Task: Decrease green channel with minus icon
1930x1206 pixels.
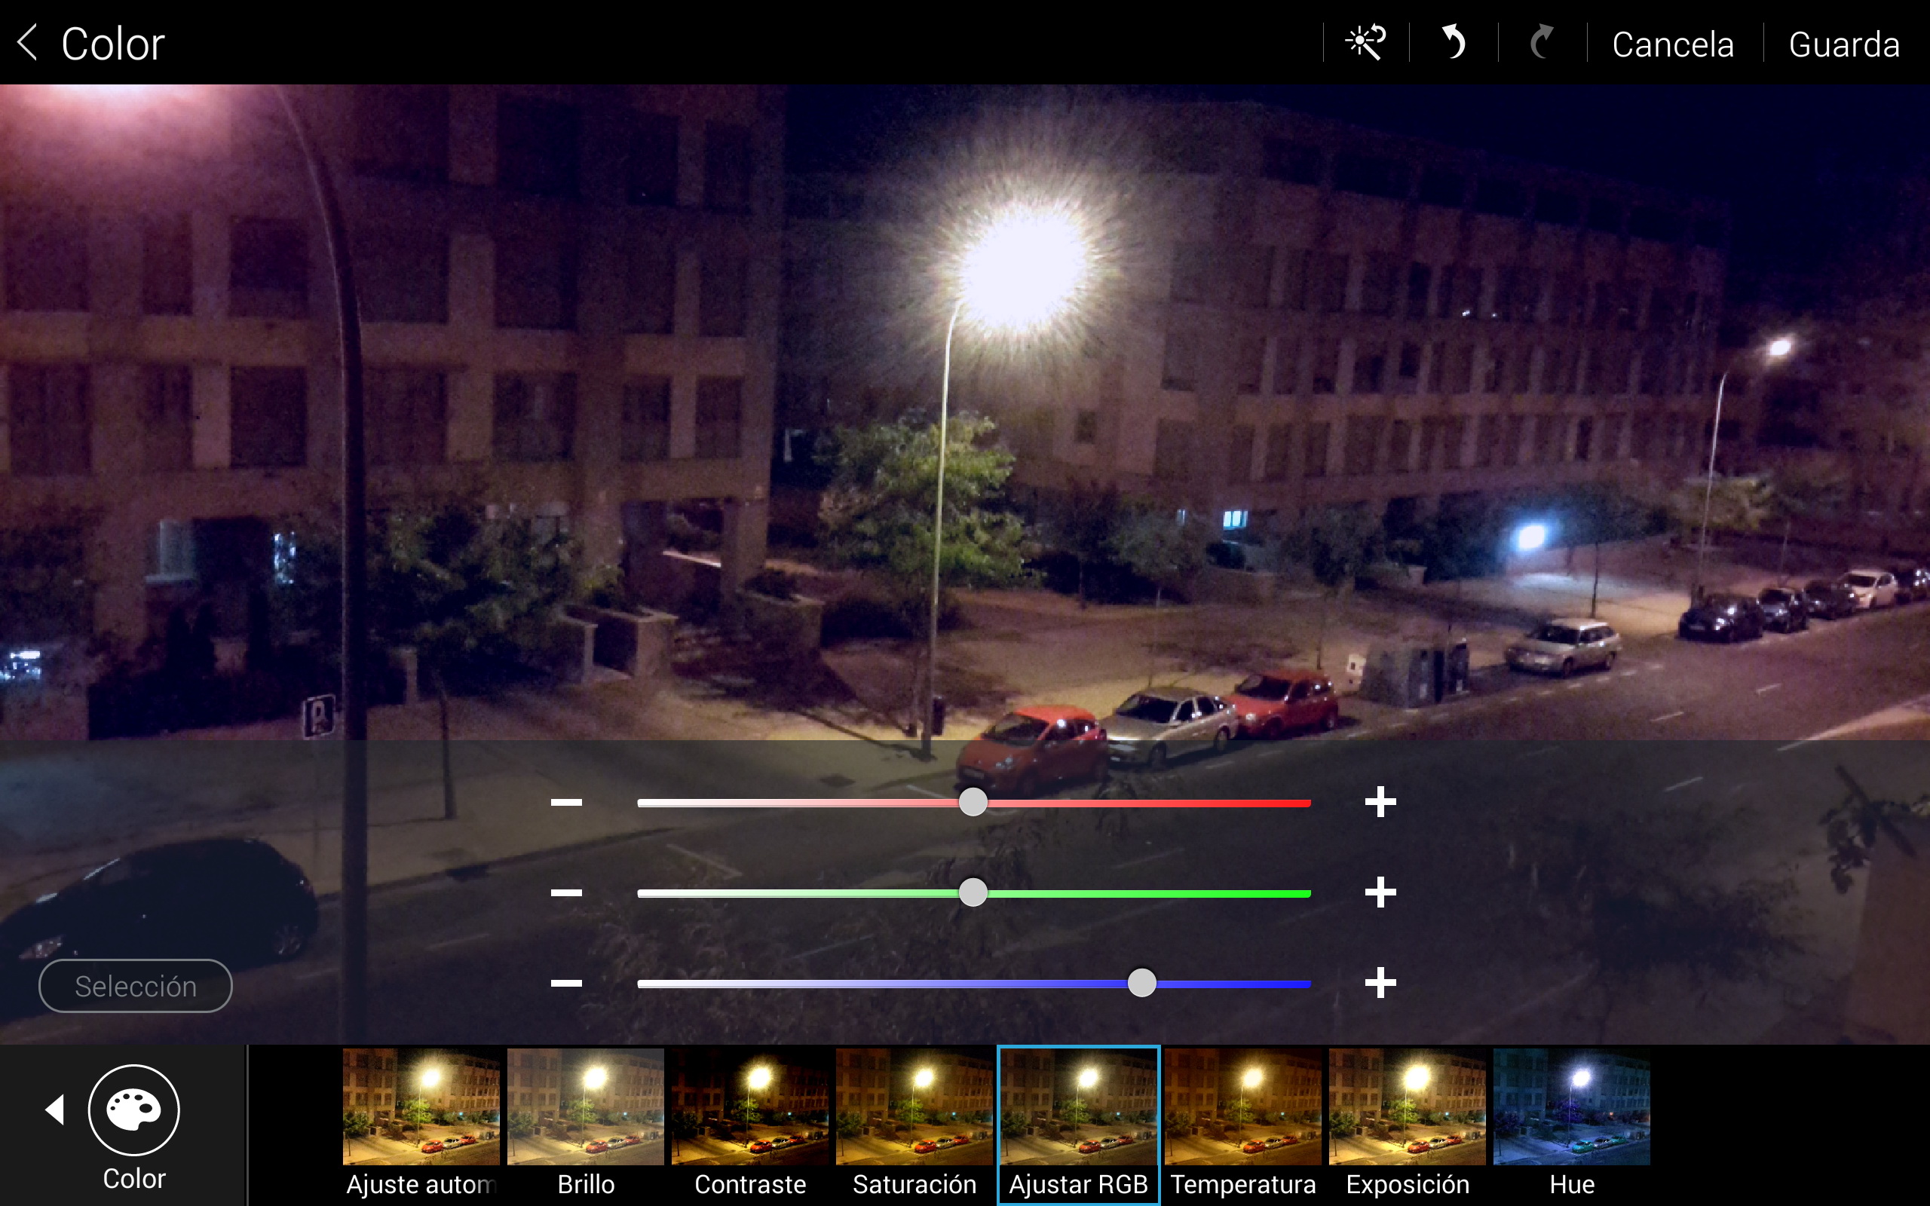Action: (x=566, y=892)
